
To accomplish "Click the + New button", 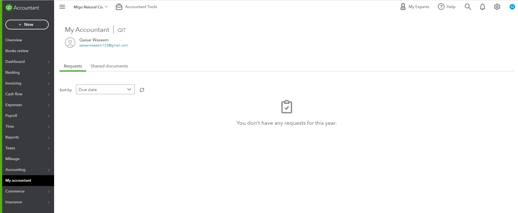I will coord(27,25).
